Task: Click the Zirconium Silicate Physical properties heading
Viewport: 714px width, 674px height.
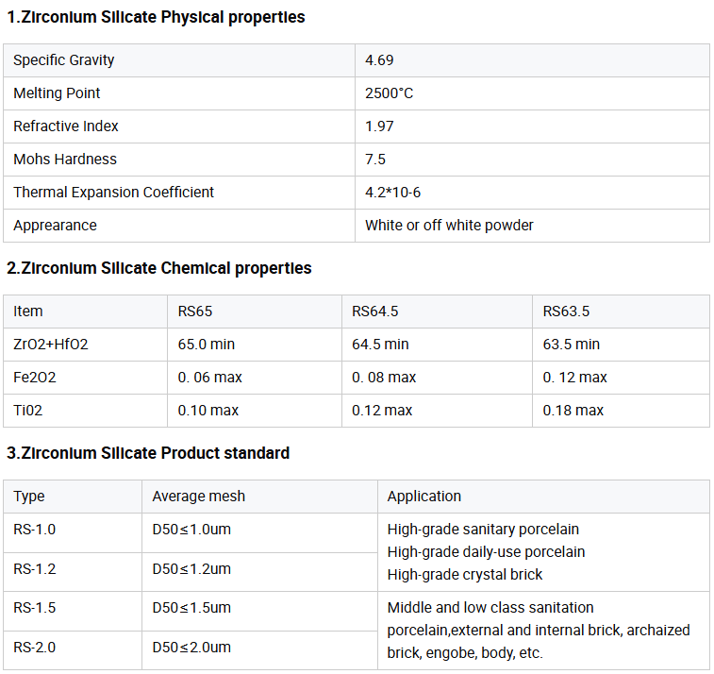Action: click(156, 17)
